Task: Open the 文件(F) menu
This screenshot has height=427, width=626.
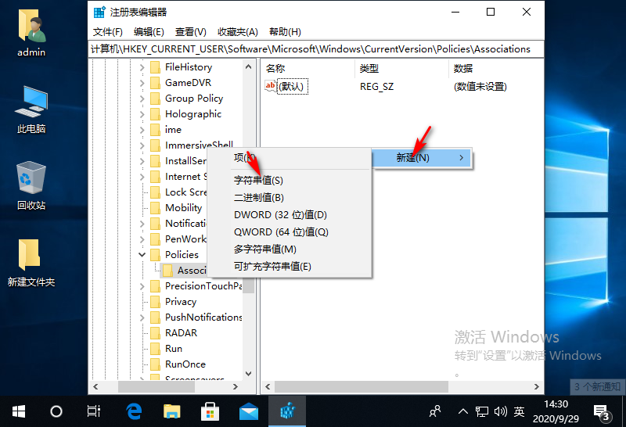Action: [x=107, y=32]
